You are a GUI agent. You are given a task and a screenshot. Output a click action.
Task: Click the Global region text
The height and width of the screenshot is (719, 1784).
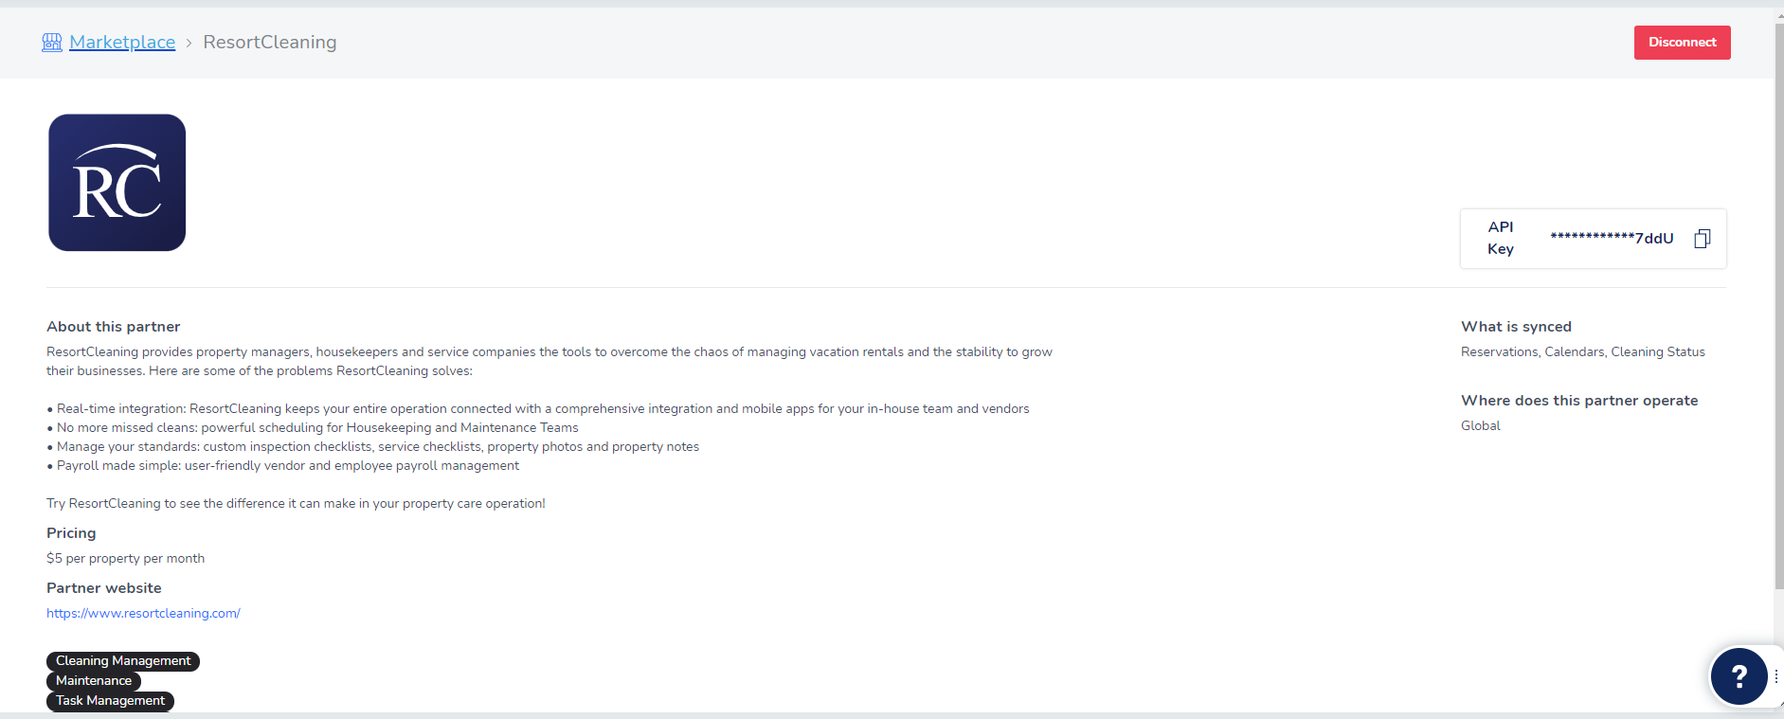[x=1480, y=426]
